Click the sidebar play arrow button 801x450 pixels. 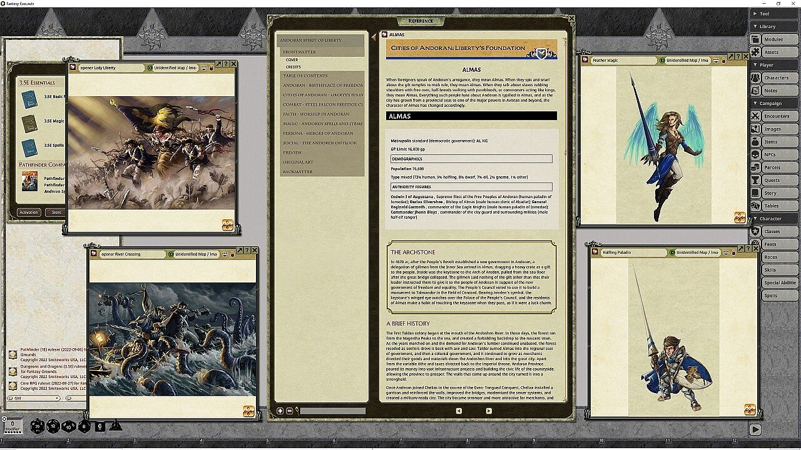pyautogui.click(x=755, y=429)
